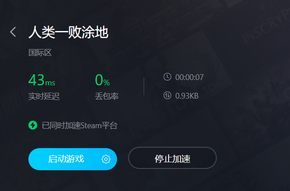The width and height of the screenshot is (290, 191).
Task: Click the 已同时加速Steam平台 status text
Action: [80, 126]
